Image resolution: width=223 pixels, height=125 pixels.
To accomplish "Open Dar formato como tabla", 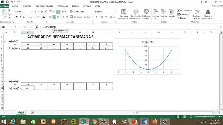I will (136, 12).
